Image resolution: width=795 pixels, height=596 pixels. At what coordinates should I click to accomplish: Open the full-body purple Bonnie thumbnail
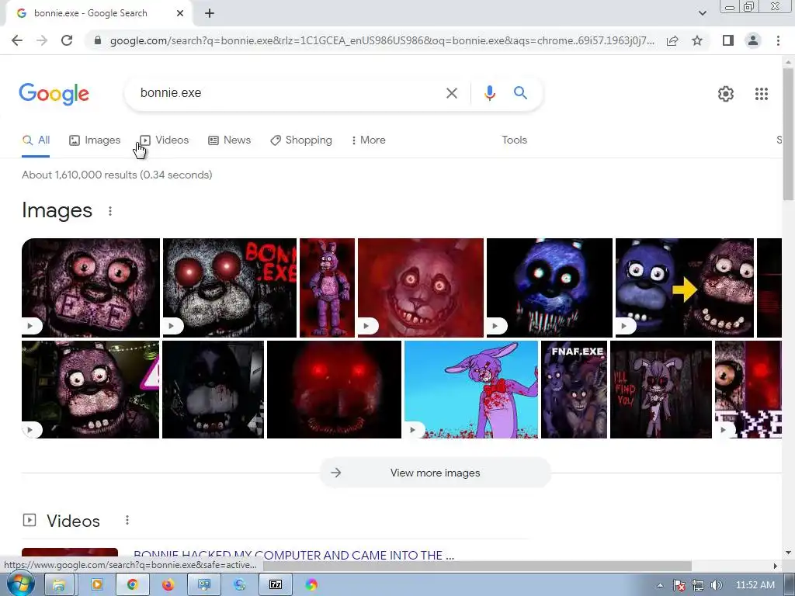[327, 287]
